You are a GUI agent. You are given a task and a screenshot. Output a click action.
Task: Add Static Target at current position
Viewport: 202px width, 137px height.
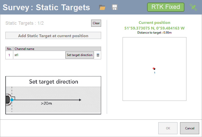pyautogui.click(x=53, y=36)
